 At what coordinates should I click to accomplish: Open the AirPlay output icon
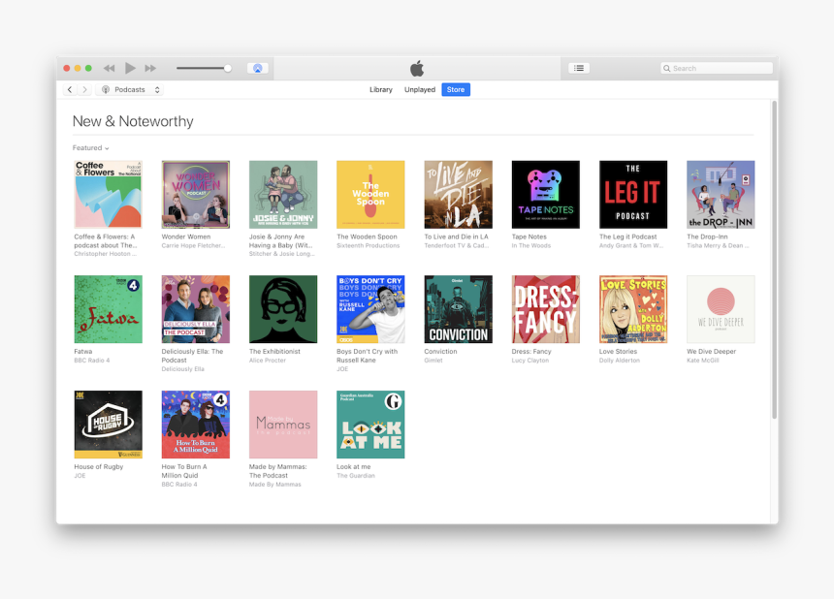[257, 68]
